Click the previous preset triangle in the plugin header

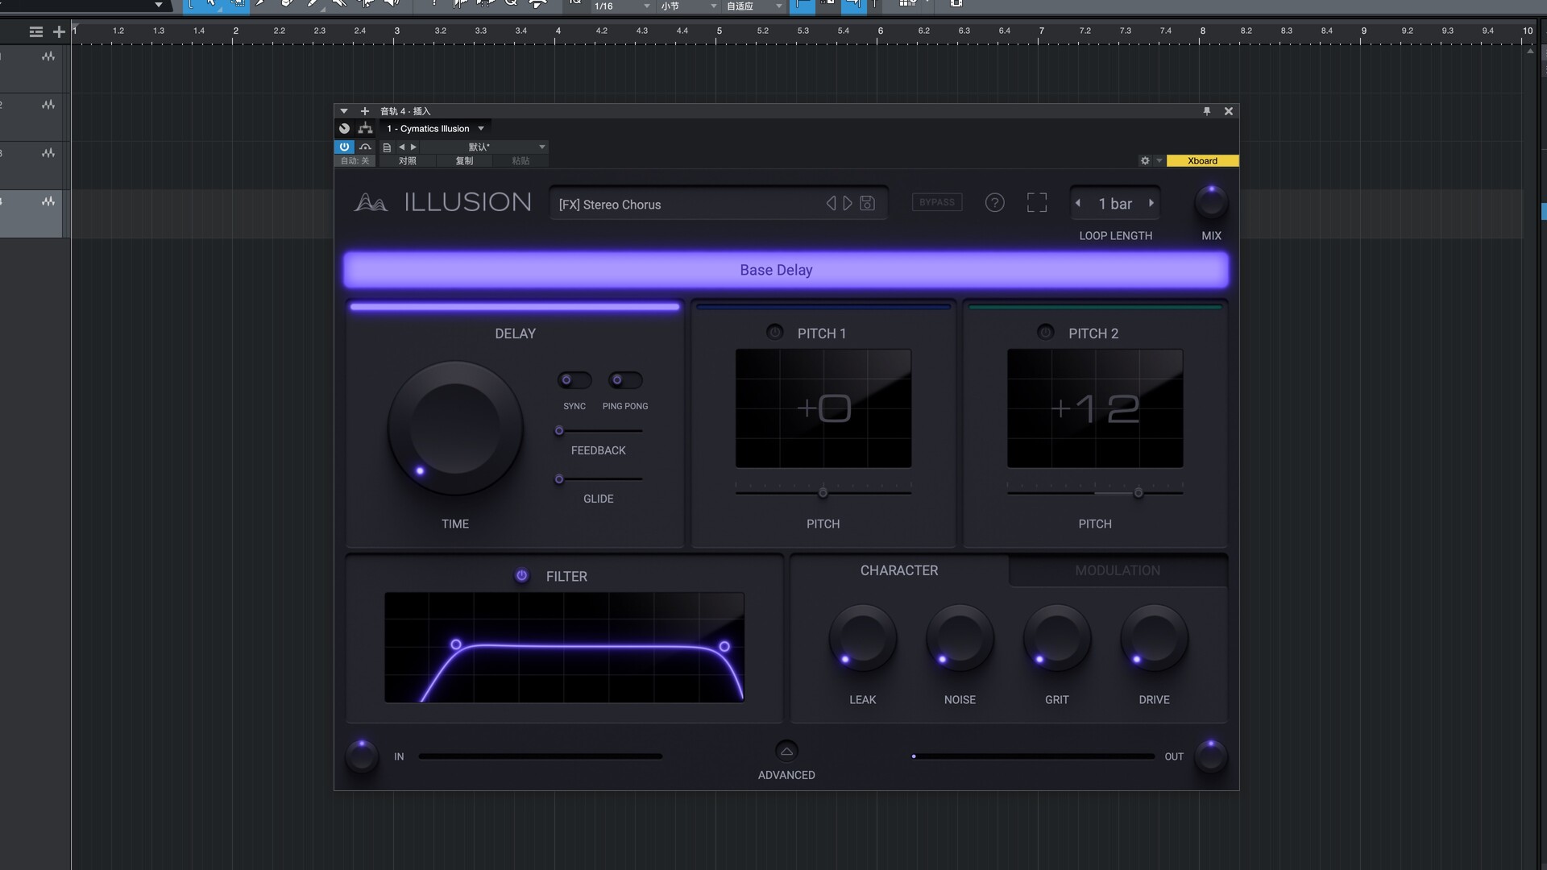click(x=401, y=147)
